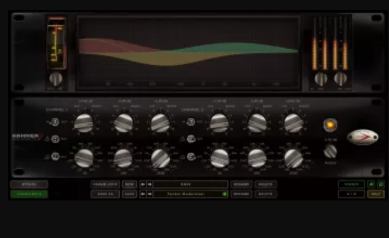Click Channel 1 mid band cut/boost knob
This screenshot has width=389, height=238.
pos(123,123)
